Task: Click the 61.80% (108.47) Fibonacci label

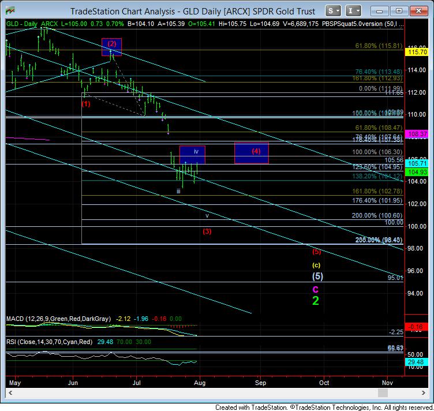Action: coord(379,128)
